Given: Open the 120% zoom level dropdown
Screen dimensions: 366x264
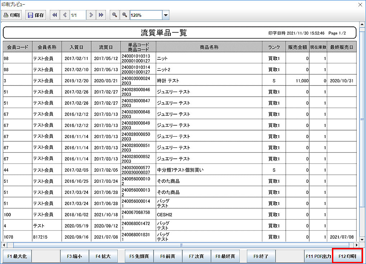Looking at the screenshot, I should (x=165, y=15).
